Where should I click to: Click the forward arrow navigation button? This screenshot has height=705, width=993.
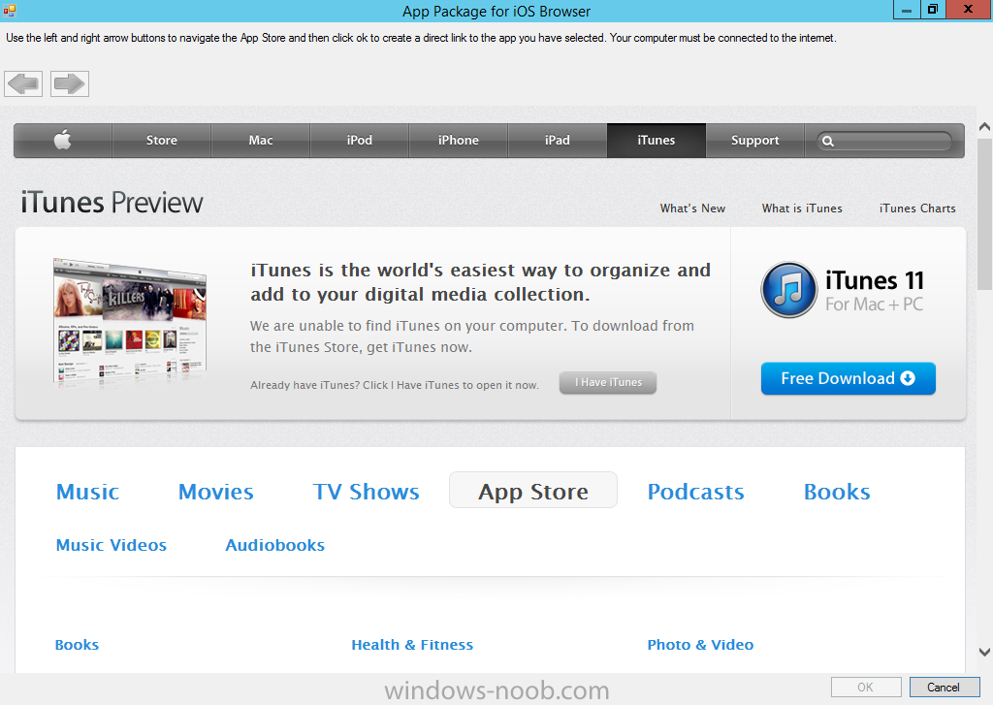(x=70, y=83)
